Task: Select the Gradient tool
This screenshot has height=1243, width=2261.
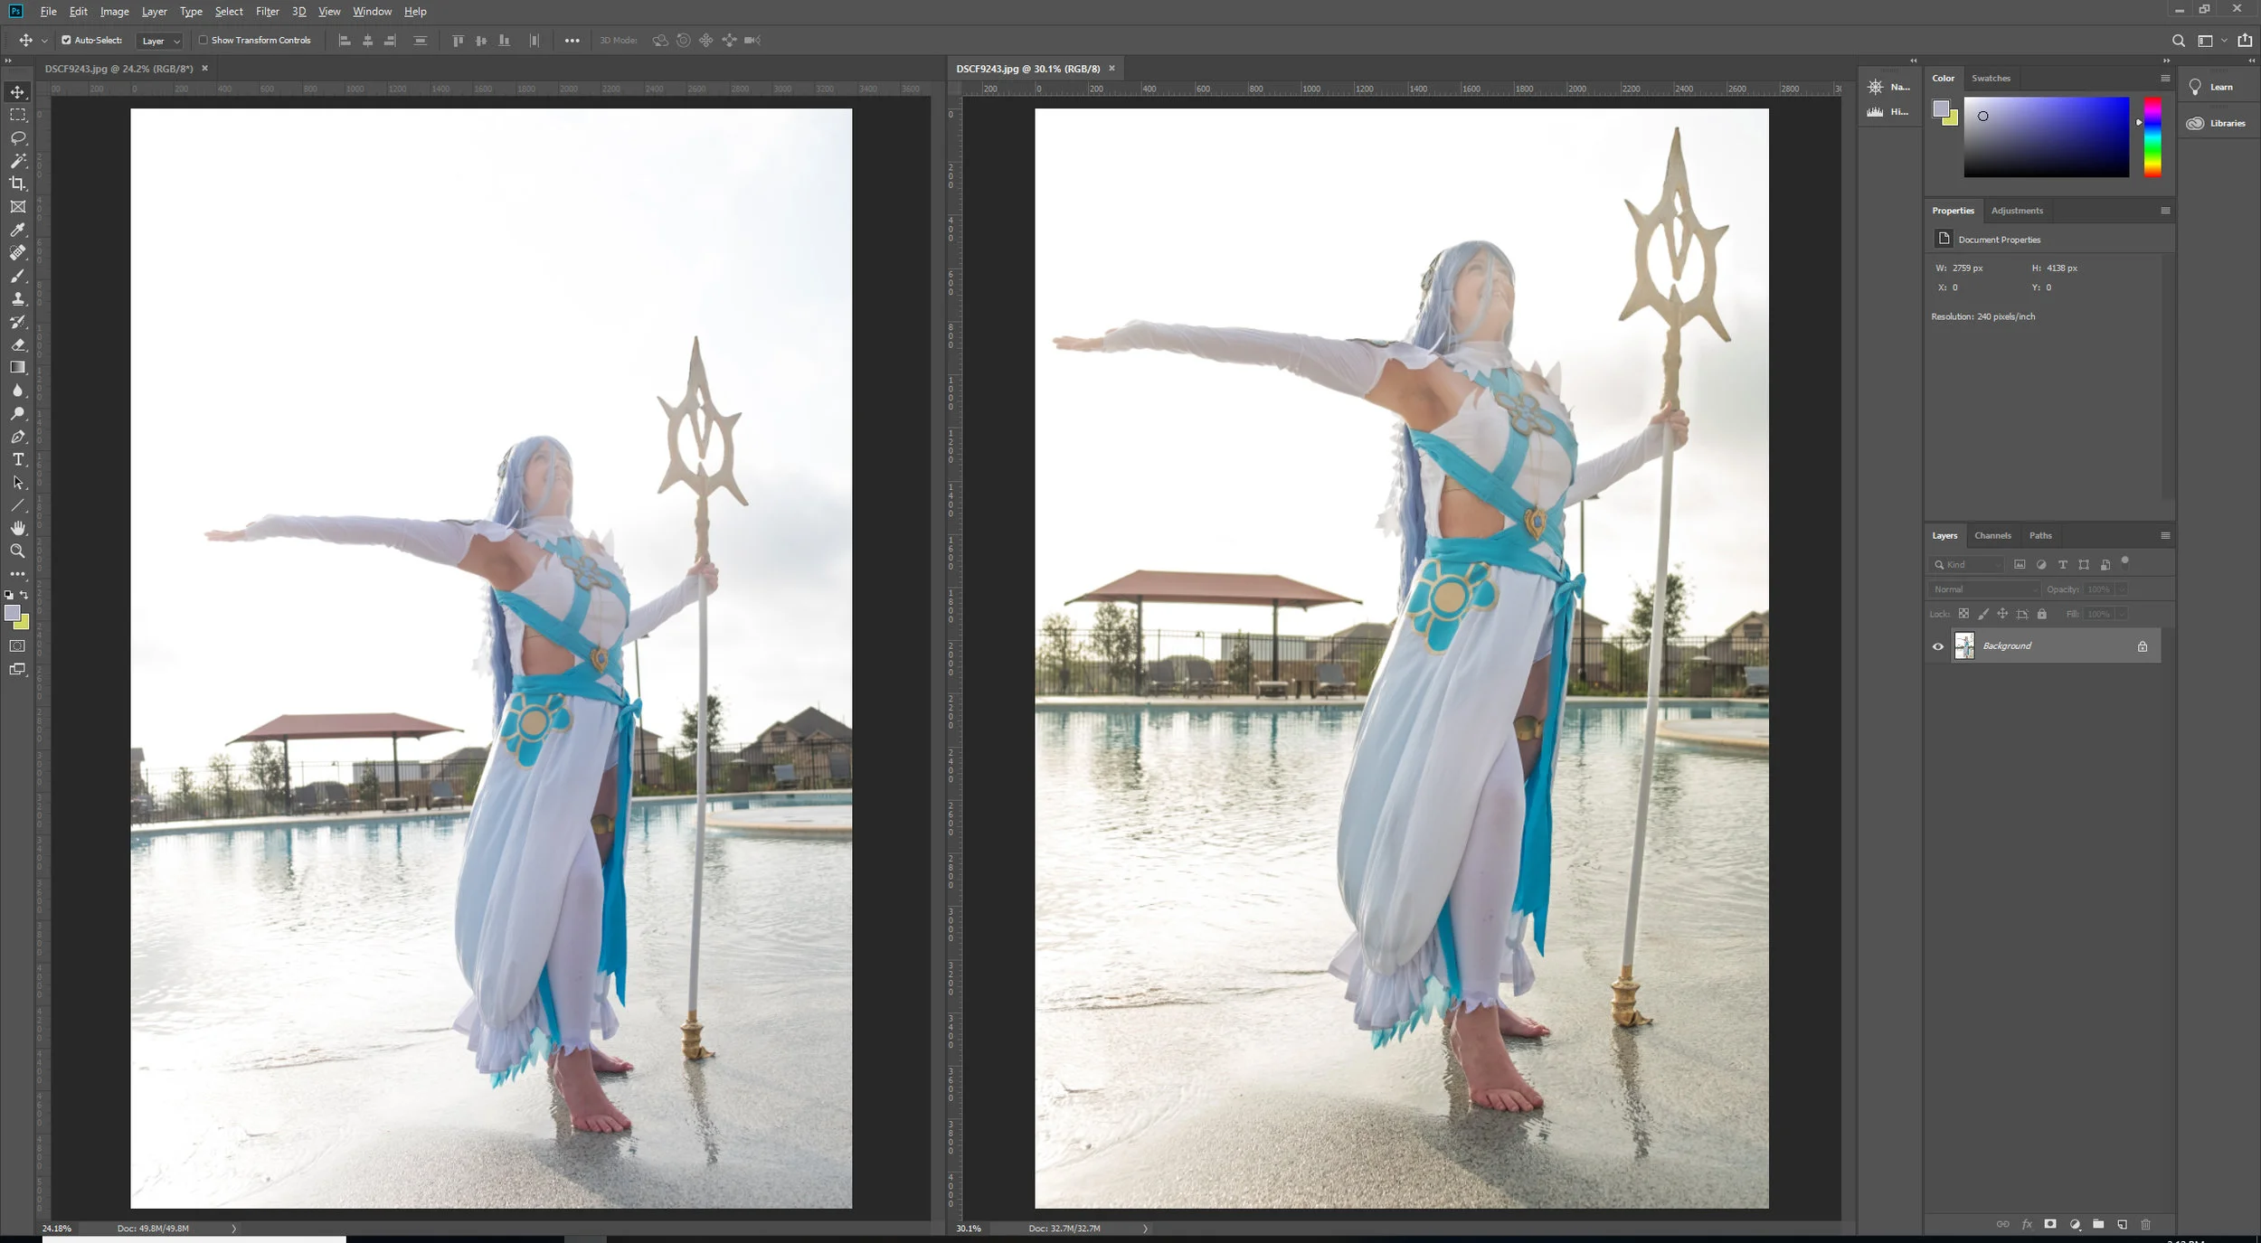Action: tap(18, 367)
